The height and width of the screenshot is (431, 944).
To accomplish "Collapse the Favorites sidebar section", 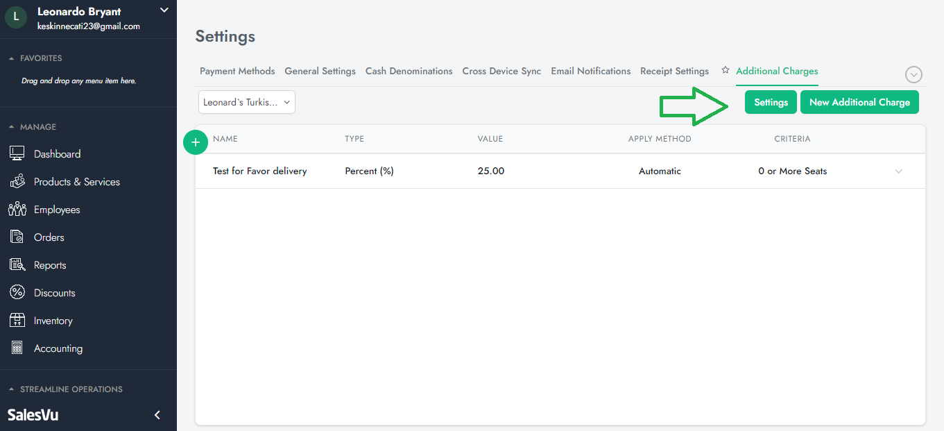I will pos(12,58).
